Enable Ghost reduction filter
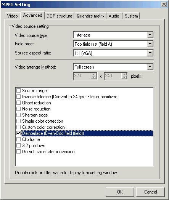The height and width of the screenshot is (200, 169). click(x=19, y=103)
